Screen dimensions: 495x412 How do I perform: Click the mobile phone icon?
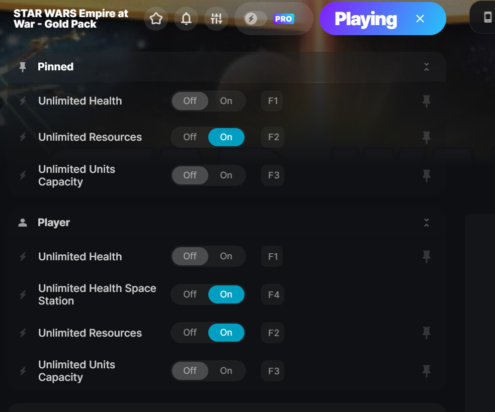point(488,18)
